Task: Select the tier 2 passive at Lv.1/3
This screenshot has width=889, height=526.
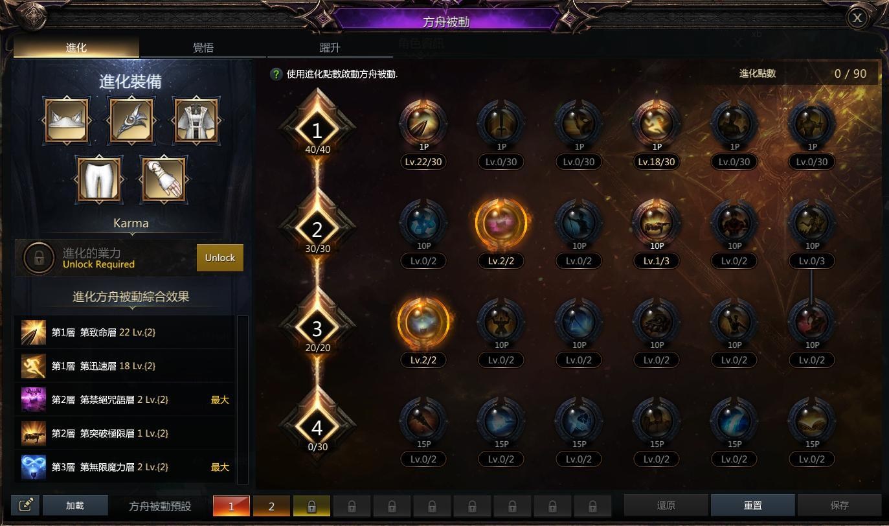Action: [x=657, y=222]
